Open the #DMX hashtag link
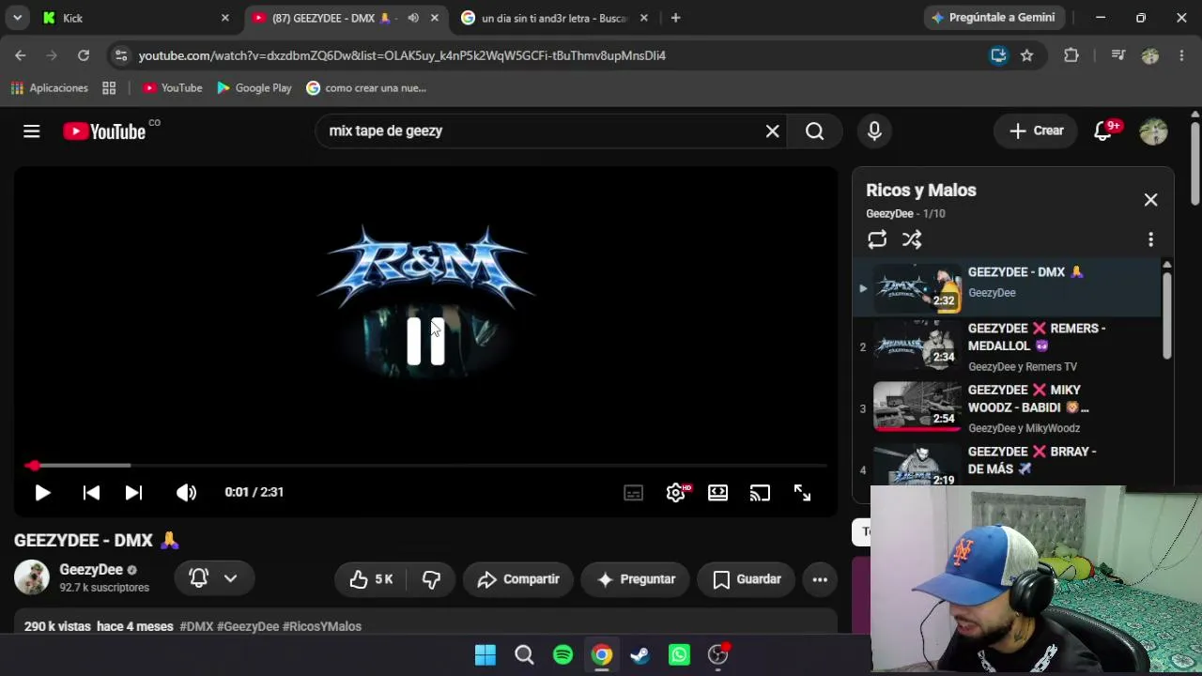1202x676 pixels. [196, 626]
